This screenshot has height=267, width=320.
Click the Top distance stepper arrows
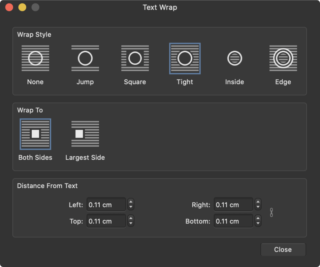(131, 221)
